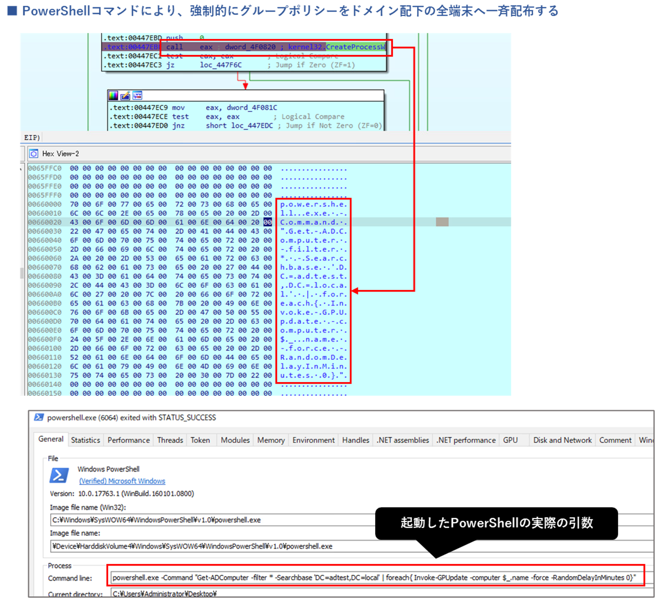The width and height of the screenshot is (662, 603).
Task: Click the highlighted 00 byte in hex view
Action: click(x=268, y=222)
